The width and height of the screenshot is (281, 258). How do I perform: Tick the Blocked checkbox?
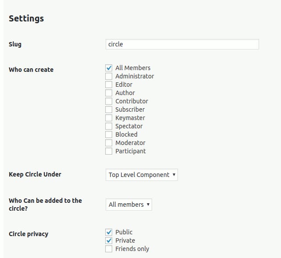click(109, 134)
